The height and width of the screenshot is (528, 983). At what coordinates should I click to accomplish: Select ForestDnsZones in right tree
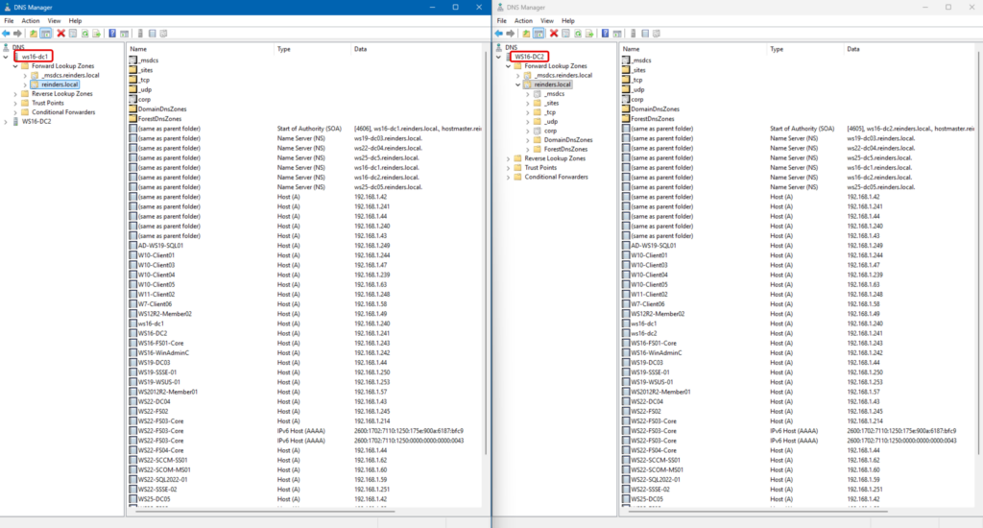[x=565, y=149]
